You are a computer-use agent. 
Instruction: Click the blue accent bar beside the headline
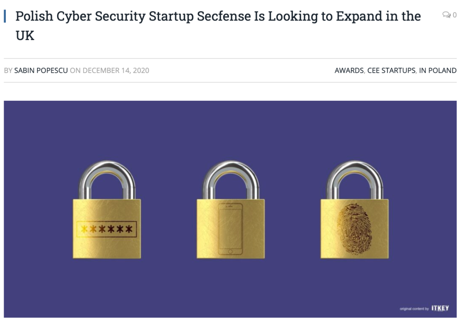(5, 16)
